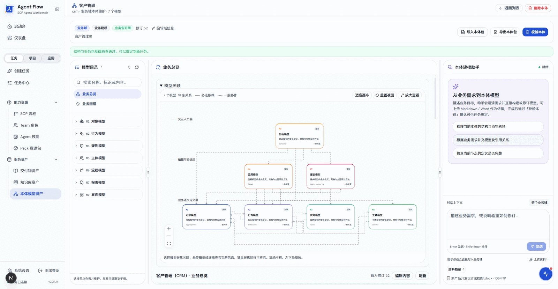Select the 界面模型 node on the canvas
The height and width of the screenshot is (289, 558).
[300, 136]
